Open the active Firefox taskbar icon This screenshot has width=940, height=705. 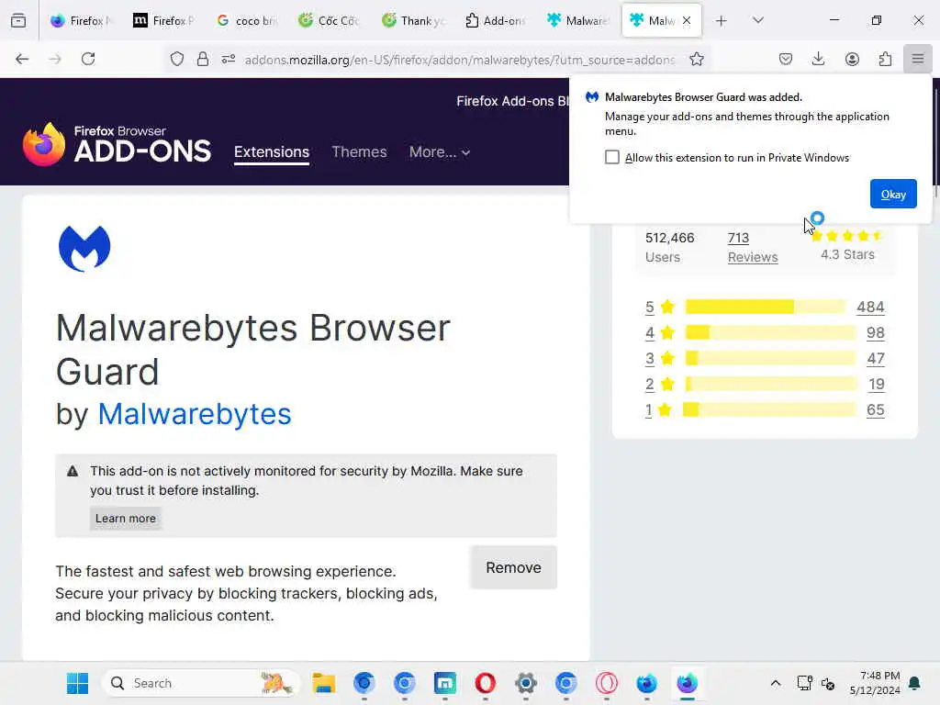(687, 683)
